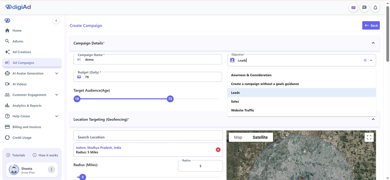Click the digiAd logo in header
390x180 pixels.
(x=18, y=7)
